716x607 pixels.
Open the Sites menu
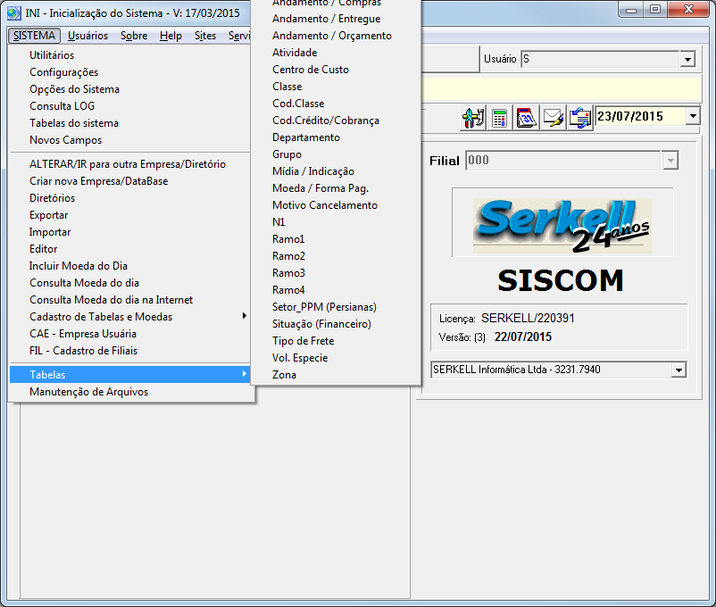point(205,36)
